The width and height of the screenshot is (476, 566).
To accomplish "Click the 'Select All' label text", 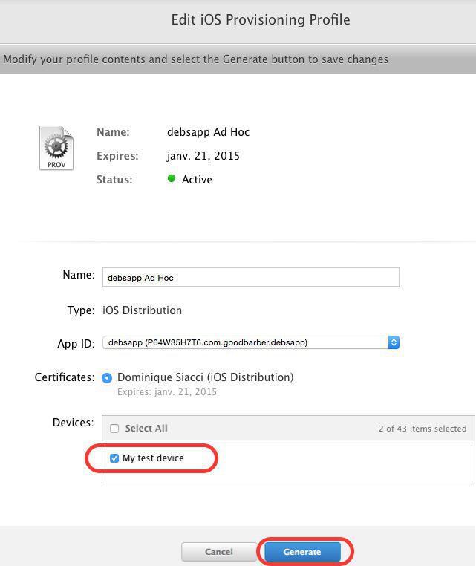I will tap(146, 429).
